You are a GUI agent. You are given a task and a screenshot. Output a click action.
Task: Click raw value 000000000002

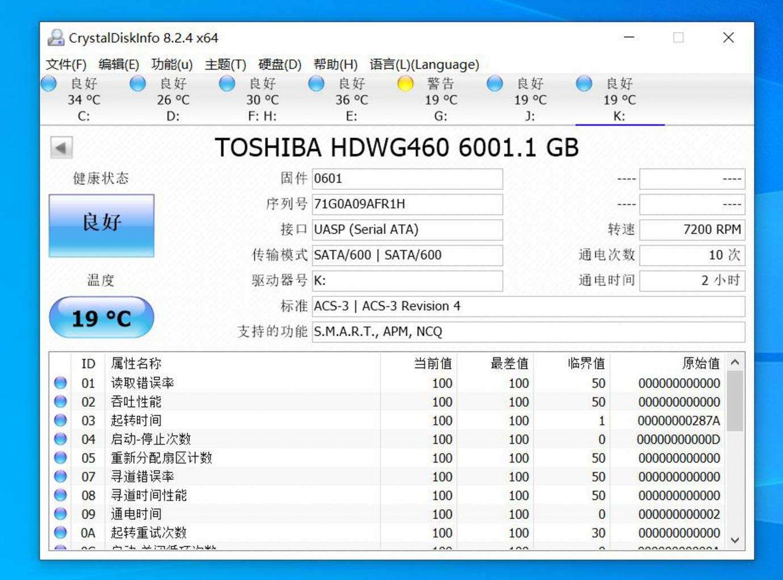point(679,515)
